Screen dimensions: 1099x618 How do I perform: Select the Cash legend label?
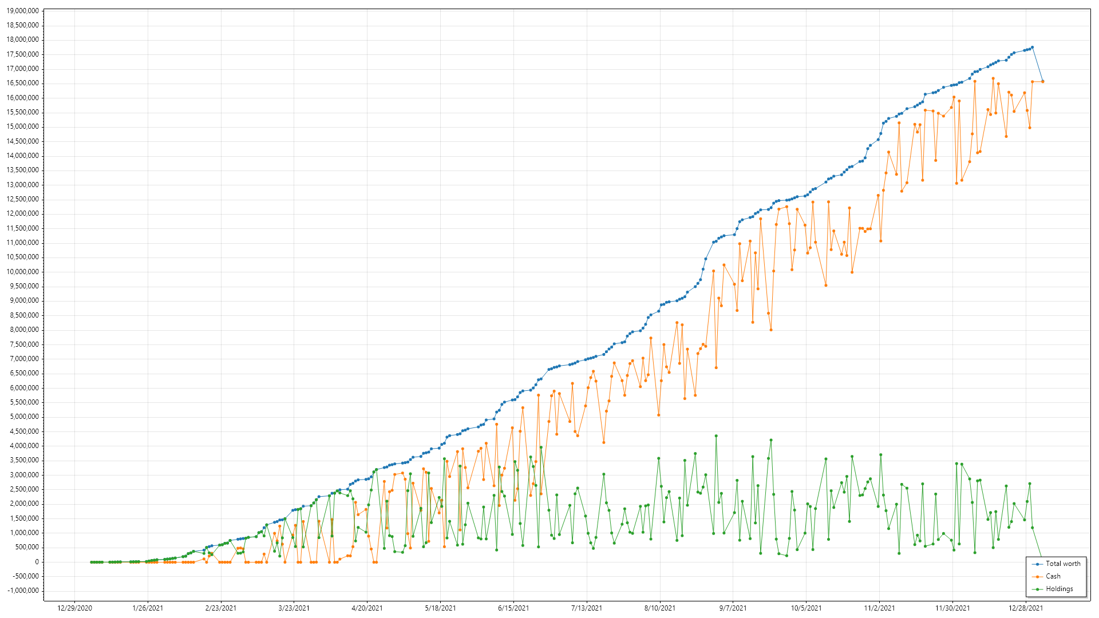point(1053,576)
